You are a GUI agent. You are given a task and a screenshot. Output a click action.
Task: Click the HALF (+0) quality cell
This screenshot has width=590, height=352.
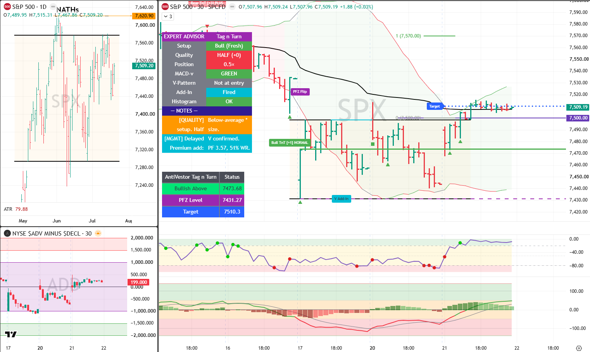pos(229,55)
